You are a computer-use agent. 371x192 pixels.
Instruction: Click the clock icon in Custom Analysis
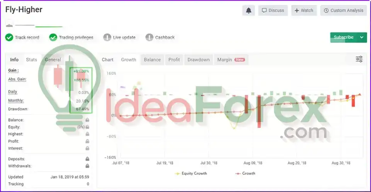[326, 10]
